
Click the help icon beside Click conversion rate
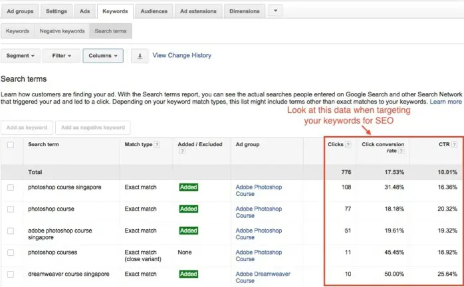click(x=401, y=151)
